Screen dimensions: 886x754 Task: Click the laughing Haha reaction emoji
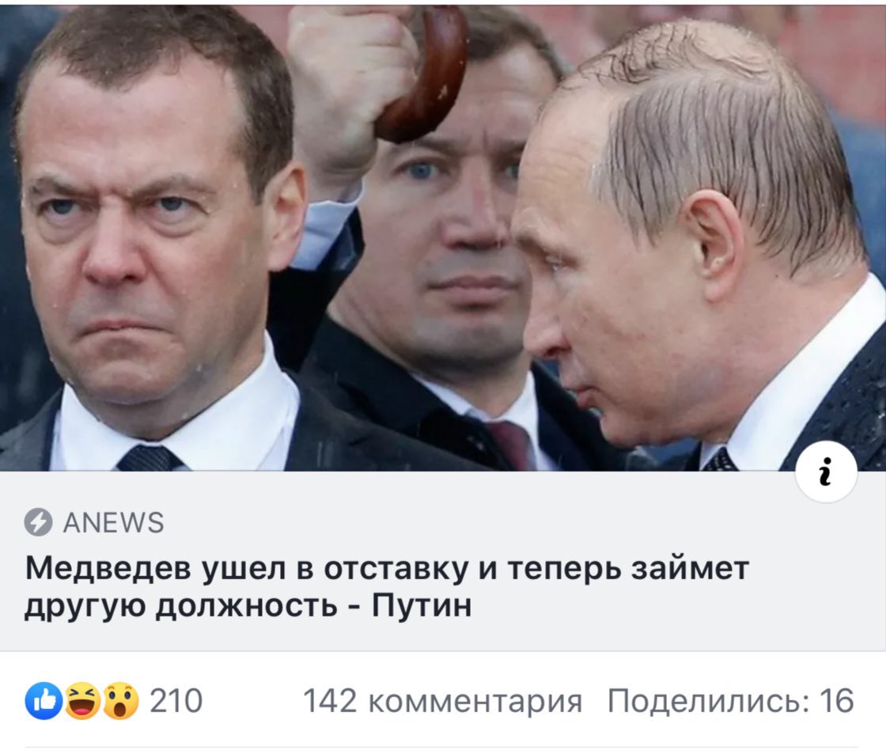pyautogui.click(x=82, y=701)
